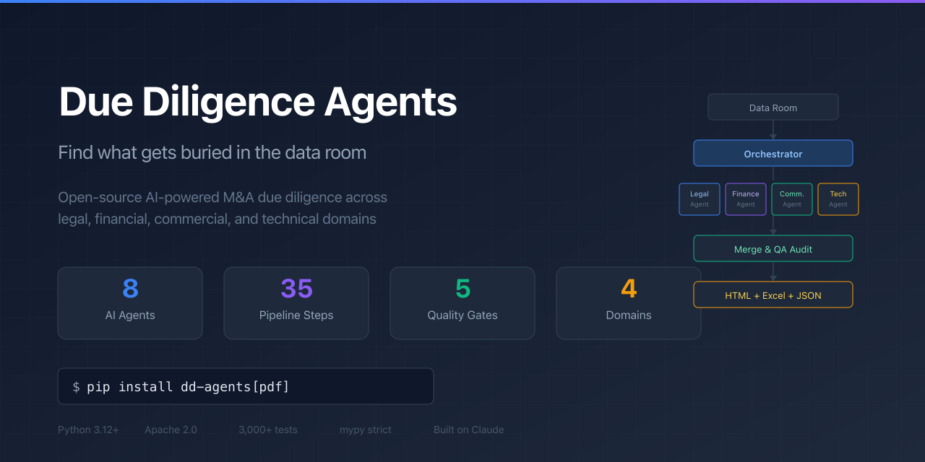Click the Built on Claude badge
The height and width of the screenshot is (462, 925).
coord(468,430)
